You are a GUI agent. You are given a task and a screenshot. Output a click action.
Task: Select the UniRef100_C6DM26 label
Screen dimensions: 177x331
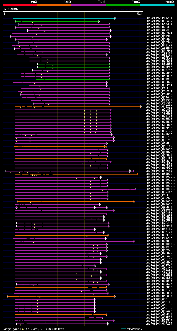point(159,113)
